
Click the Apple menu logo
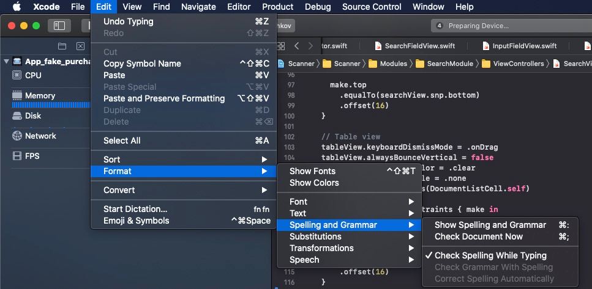pos(17,7)
